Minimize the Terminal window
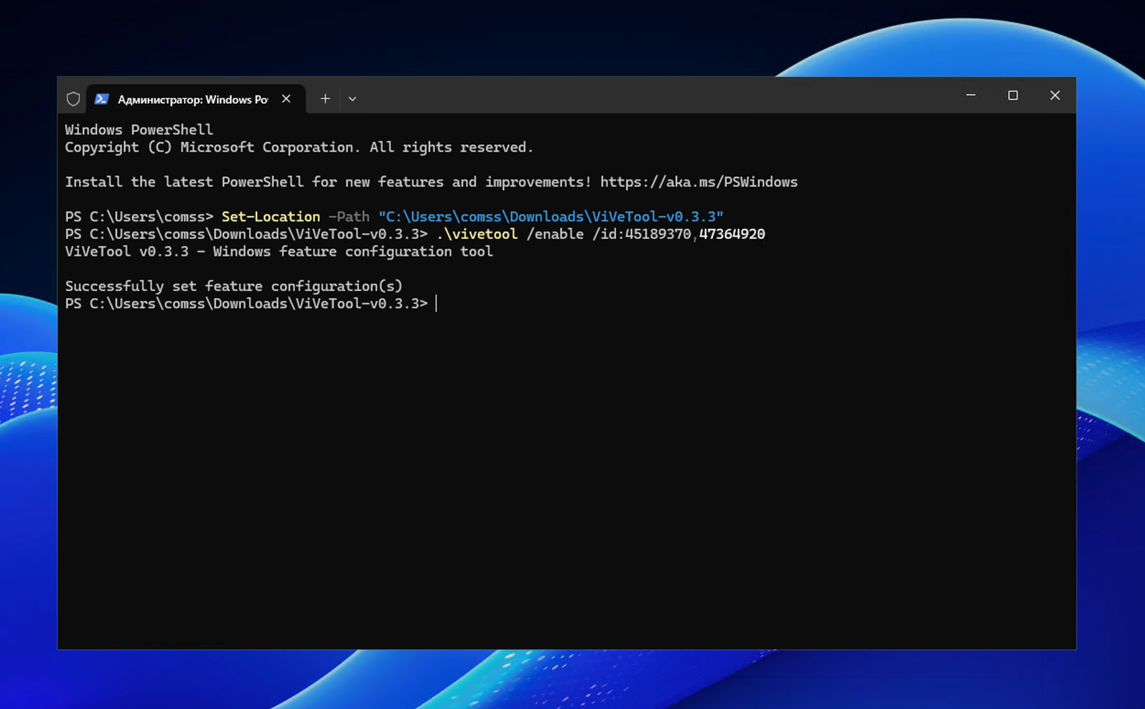1145x709 pixels. [971, 95]
